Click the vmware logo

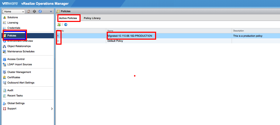tap(10, 4)
